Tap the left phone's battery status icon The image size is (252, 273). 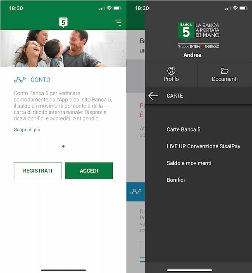click(117, 8)
